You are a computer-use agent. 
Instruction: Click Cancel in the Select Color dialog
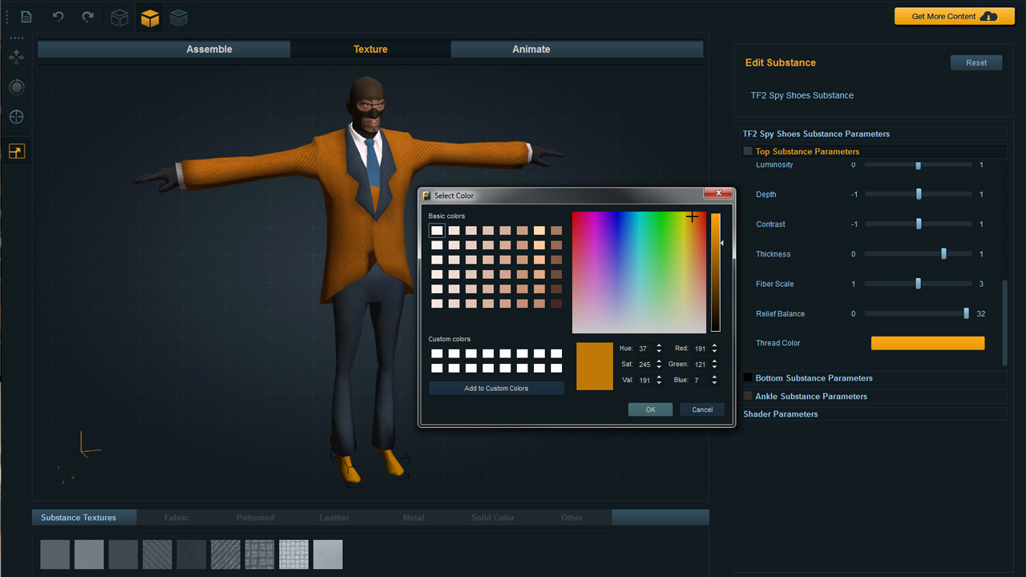[x=702, y=410]
